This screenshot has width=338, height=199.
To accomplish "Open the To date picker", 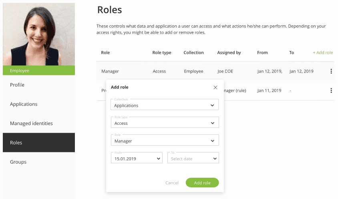I will coord(193,158).
